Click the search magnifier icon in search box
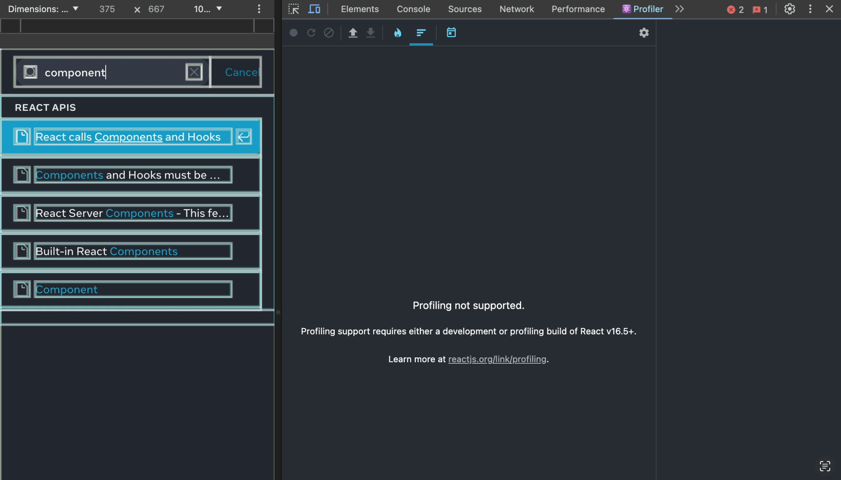The image size is (841, 480). coord(31,72)
